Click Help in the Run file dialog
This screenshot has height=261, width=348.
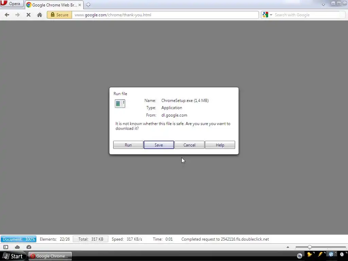[220, 145]
